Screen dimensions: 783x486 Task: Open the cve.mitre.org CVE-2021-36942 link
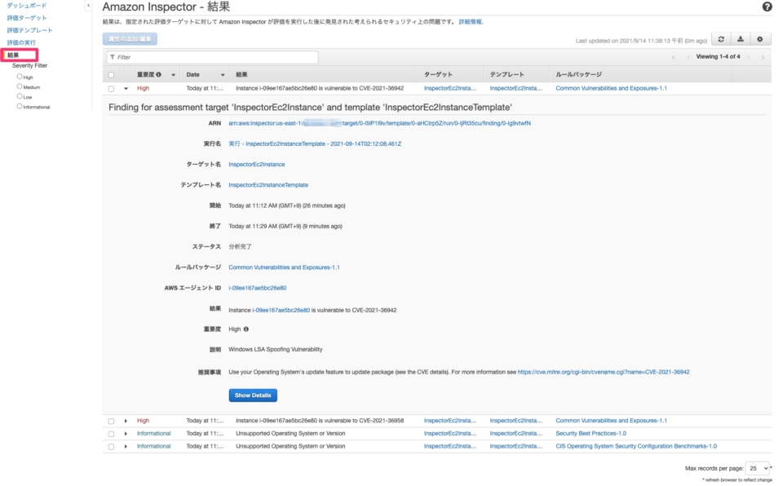[x=604, y=372]
